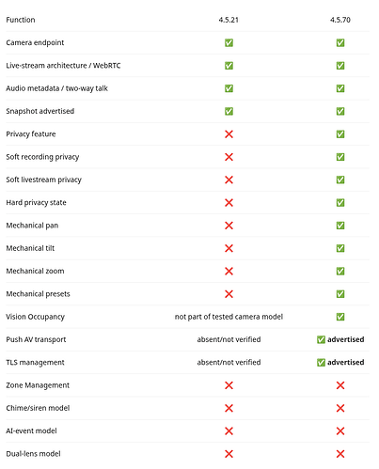
Task: Click the red X for Privacy feature
Action: (x=229, y=134)
